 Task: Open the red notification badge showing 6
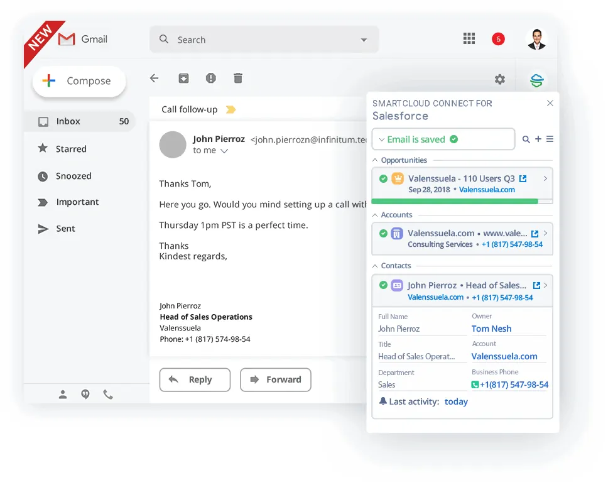(x=498, y=39)
